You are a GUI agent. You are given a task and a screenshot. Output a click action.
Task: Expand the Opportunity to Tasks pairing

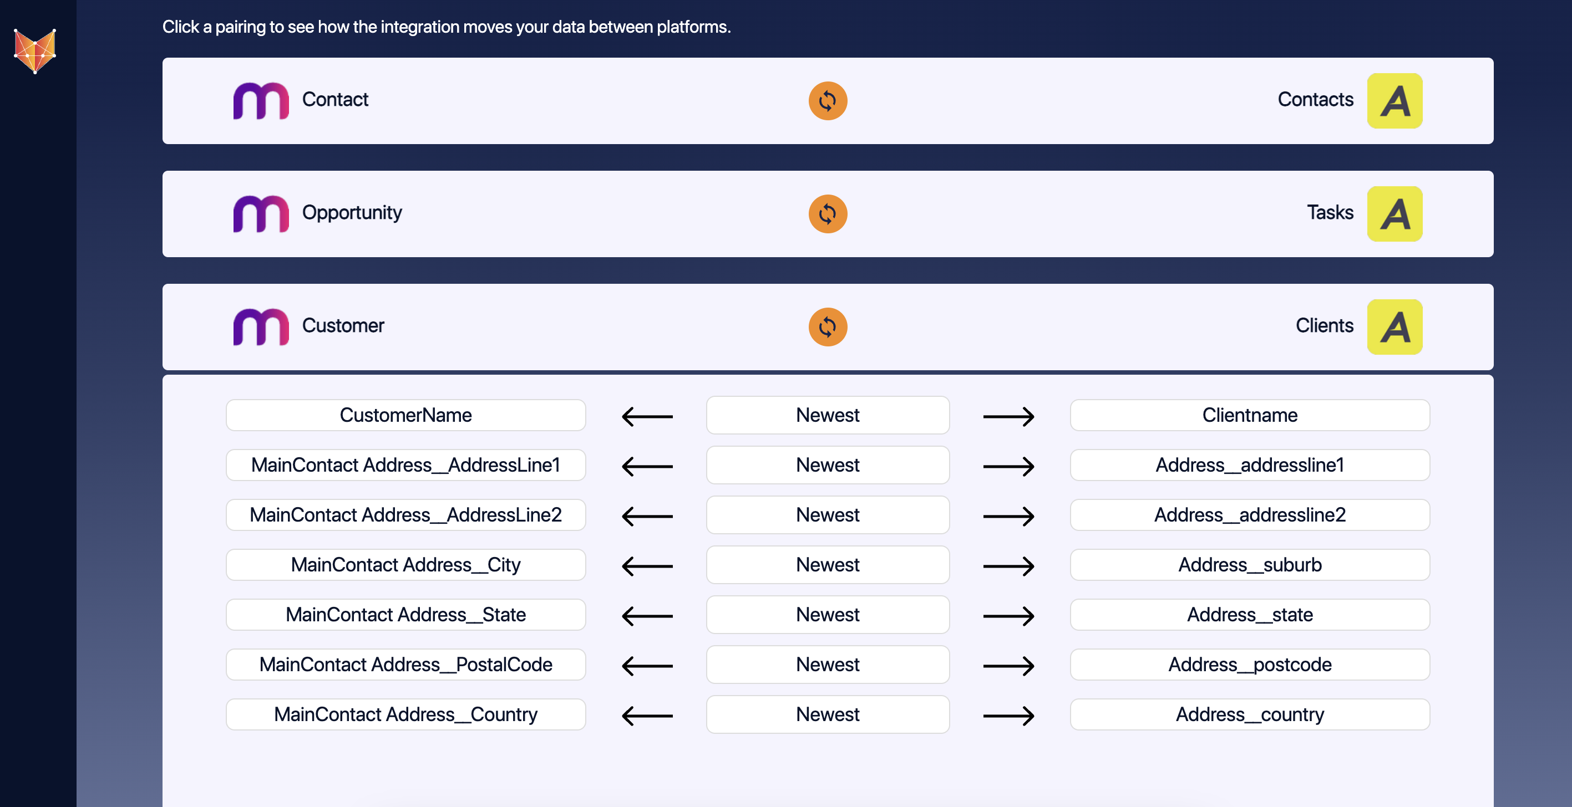[x=549, y=213]
